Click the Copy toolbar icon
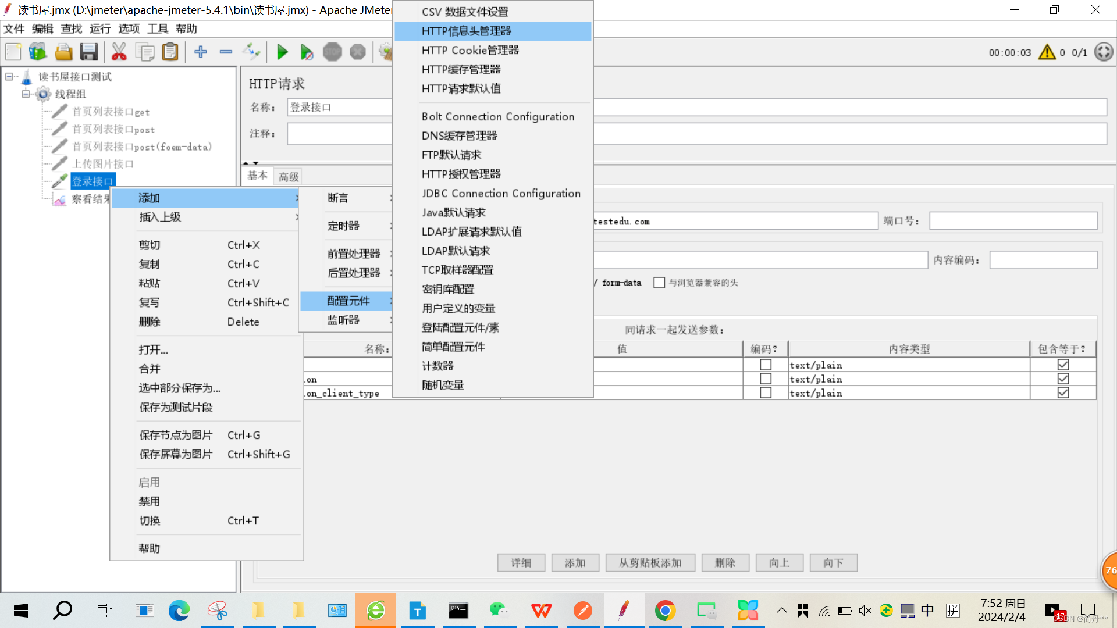1117x628 pixels. point(145,52)
